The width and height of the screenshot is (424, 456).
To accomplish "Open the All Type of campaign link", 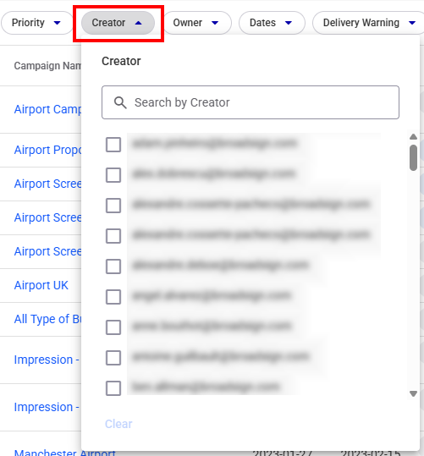I will click(x=47, y=319).
